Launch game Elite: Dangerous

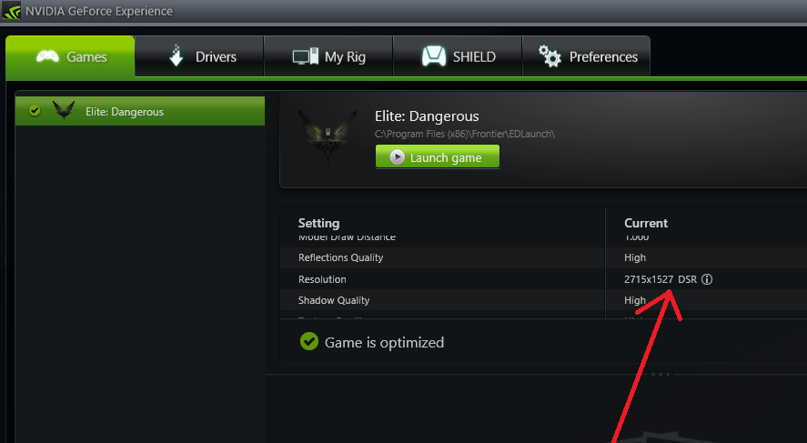point(438,156)
